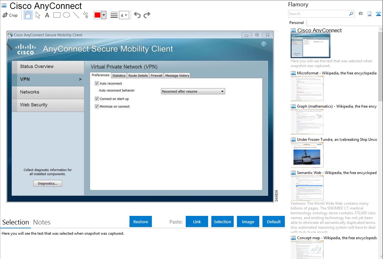Undo the last annotation
This screenshot has width=383, height=259.
coord(137,15)
